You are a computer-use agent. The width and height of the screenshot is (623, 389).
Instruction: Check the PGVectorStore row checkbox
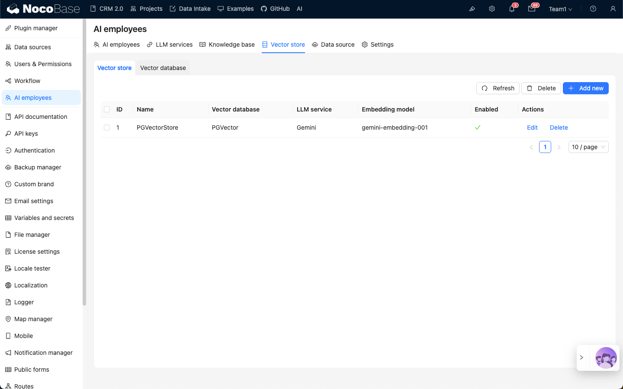click(107, 128)
